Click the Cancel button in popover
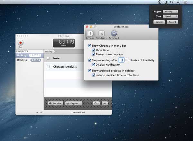Viewport: 193px width, 141px height. pos(159,22)
